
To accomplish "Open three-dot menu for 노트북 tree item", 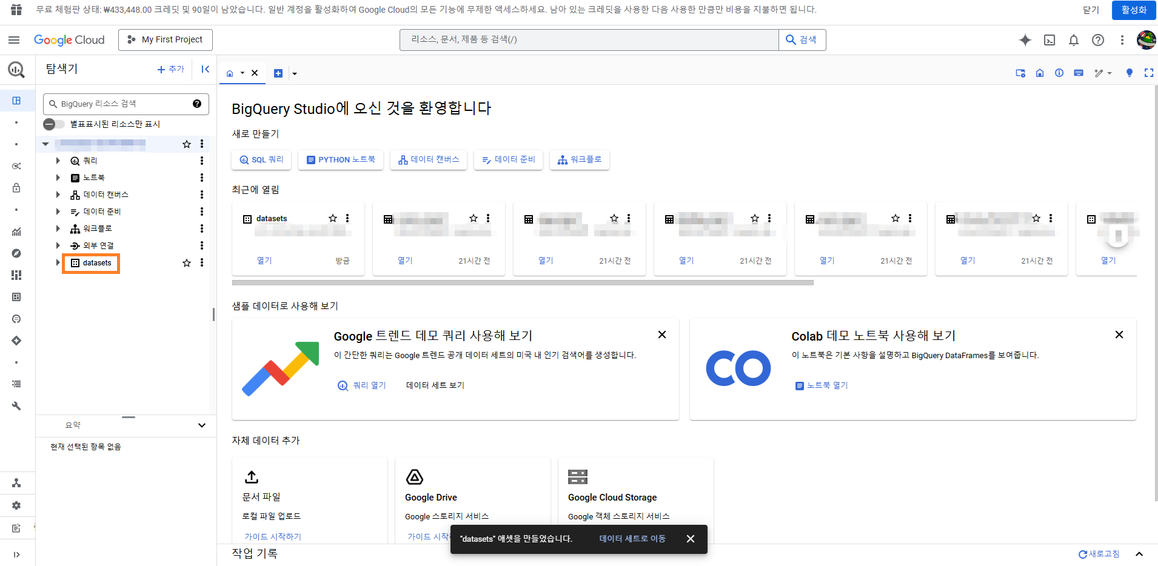I will (x=202, y=178).
